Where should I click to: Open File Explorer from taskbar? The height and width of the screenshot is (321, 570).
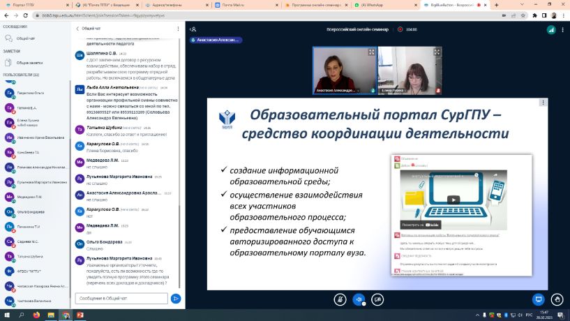51,315
